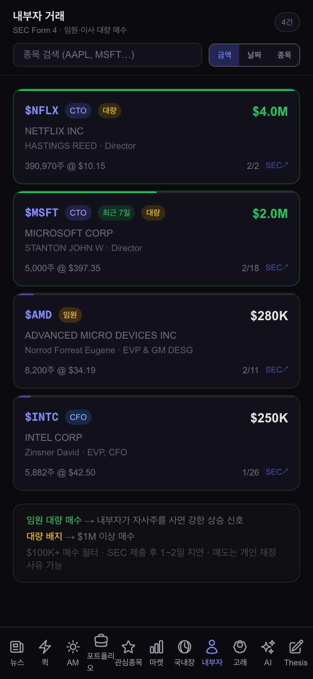Sort insider trades by amount (금액)

tap(224, 55)
